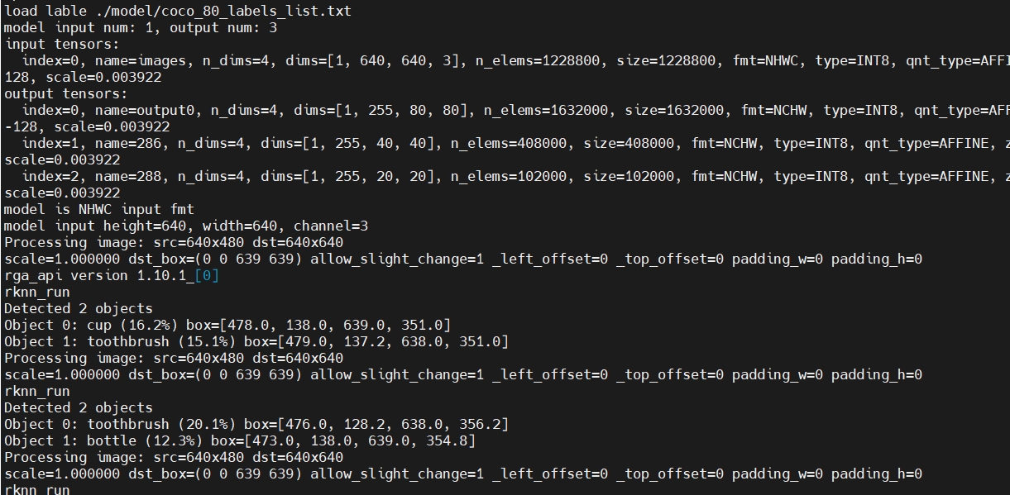
Task: Click the toothbrush (20.1%) detection line
Action: (x=256, y=424)
